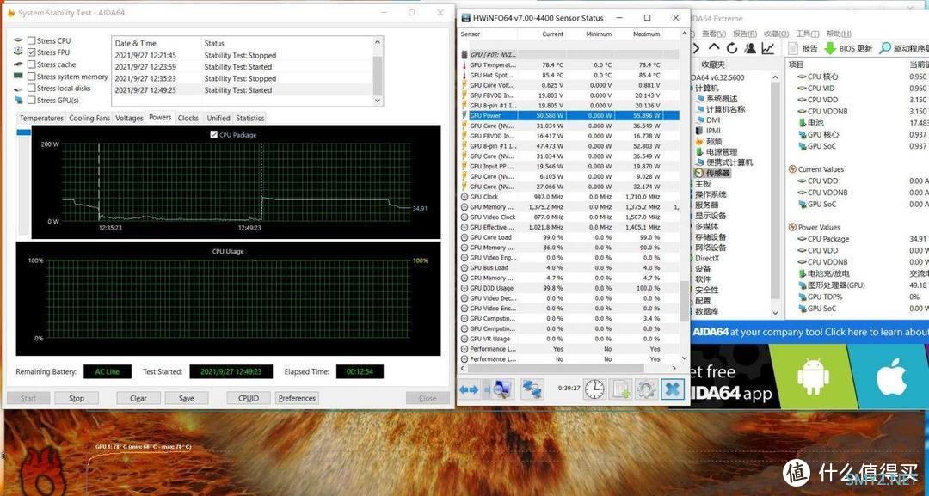
Task: Click up arrow in AIDA64 Extreme toolbar
Action: (715, 48)
